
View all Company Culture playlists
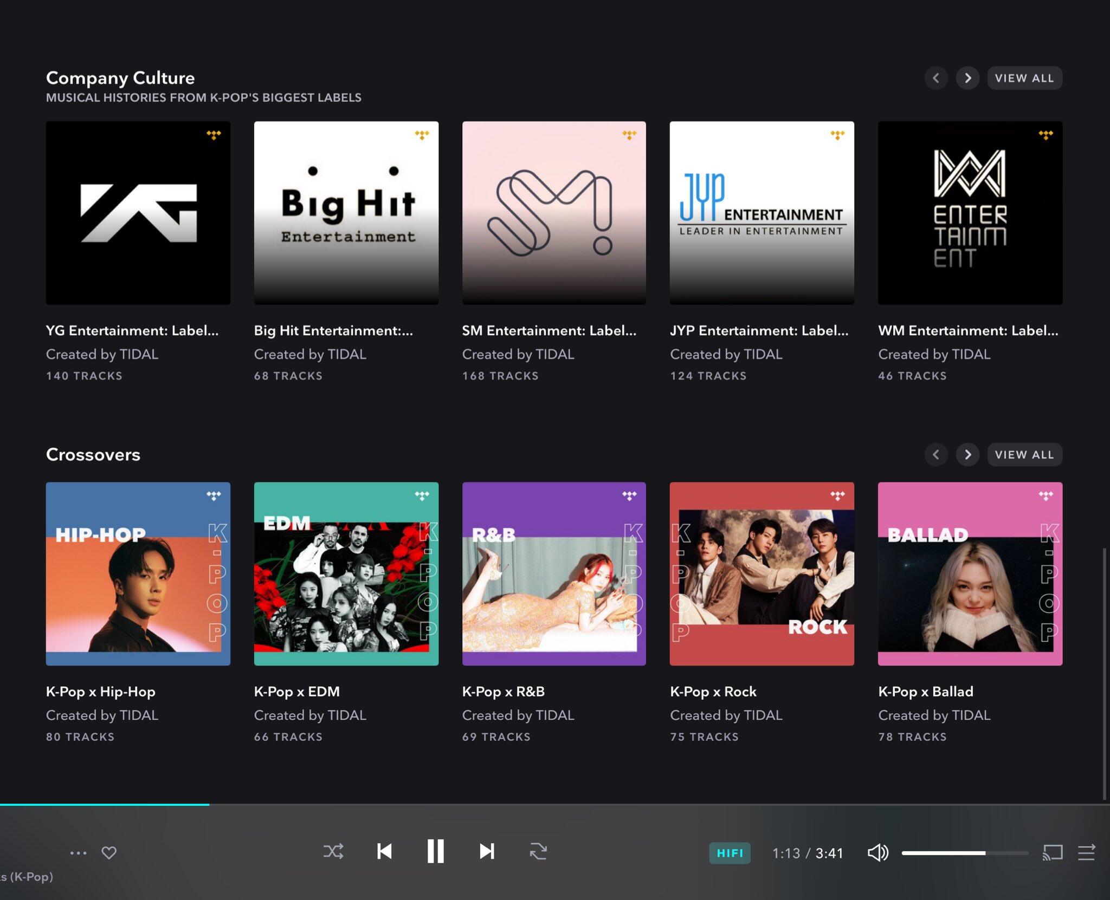(1024, 78)
